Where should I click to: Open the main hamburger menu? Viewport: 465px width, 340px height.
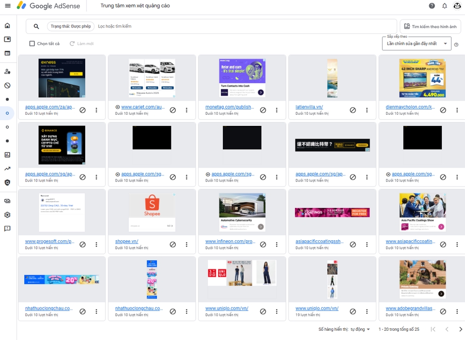[7, 6]
